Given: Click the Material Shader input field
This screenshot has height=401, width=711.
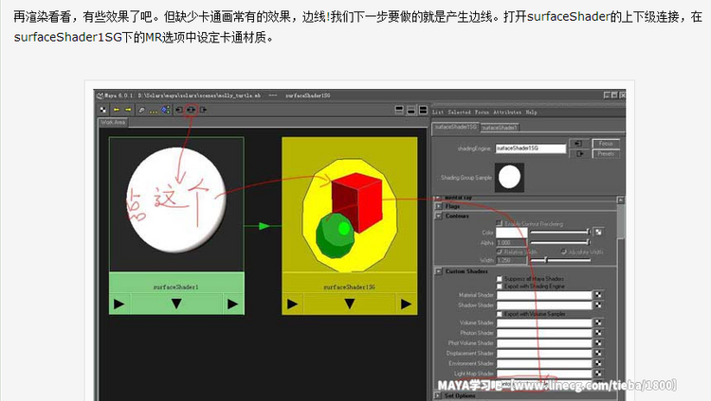Looking at the screenshot, I should click(x=544, y=295).
